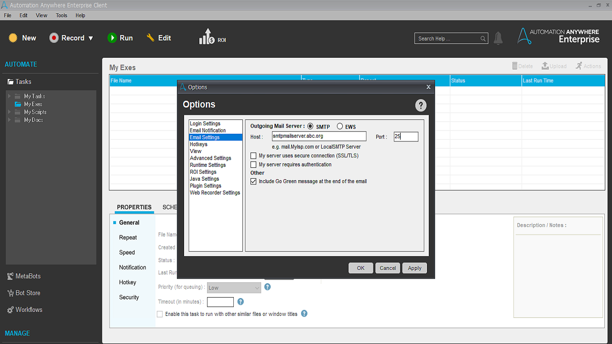The image size is (612, 344).
Task: Click the notification bell icon
Action: pos(498,38)
